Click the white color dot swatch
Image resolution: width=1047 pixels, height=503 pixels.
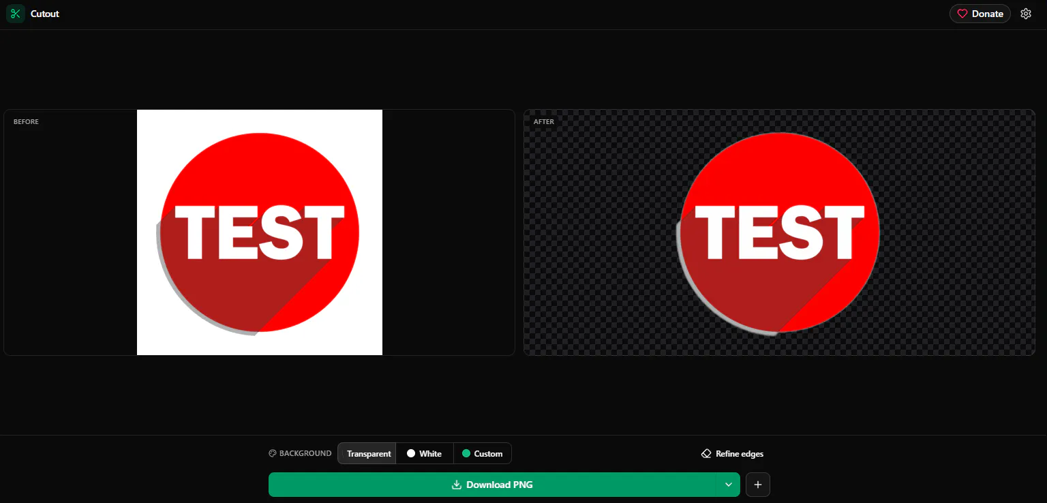[x=411, y=453]
